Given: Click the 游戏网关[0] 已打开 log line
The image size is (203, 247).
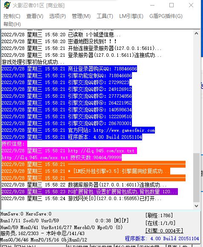Looking at the screenshot, I should pos(81,198).
